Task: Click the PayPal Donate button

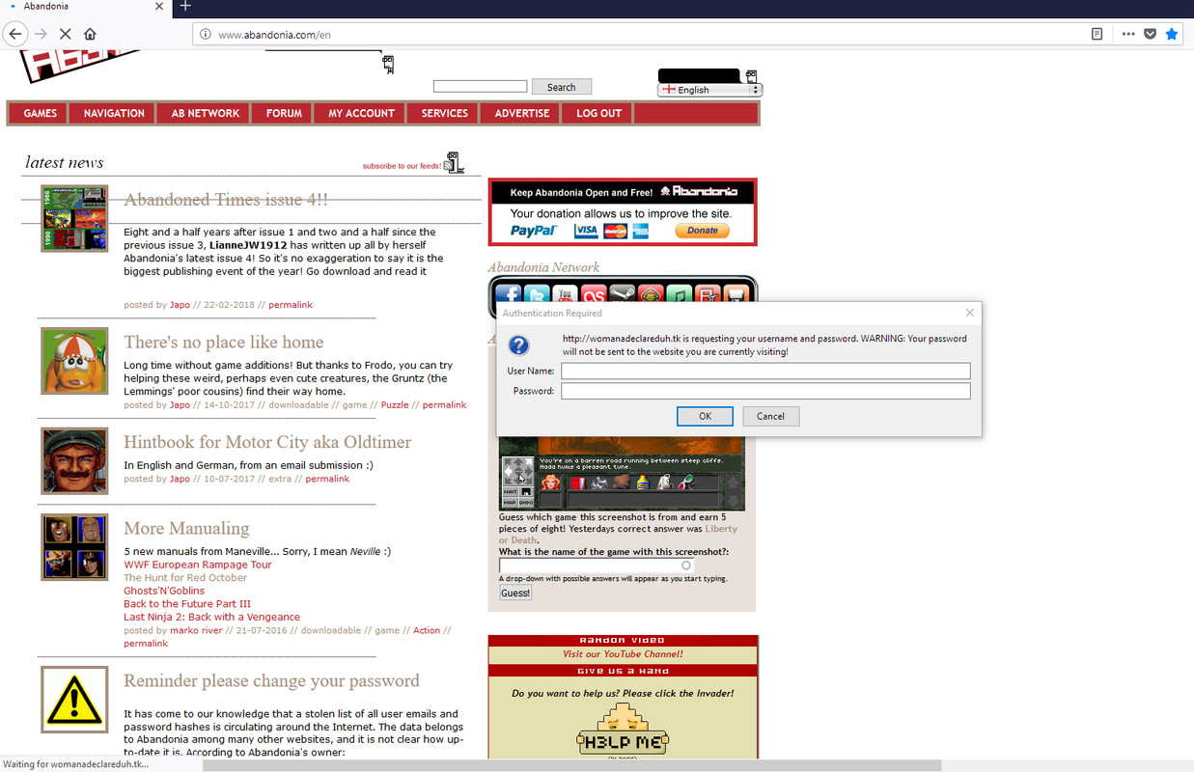Action: point(702,231)
